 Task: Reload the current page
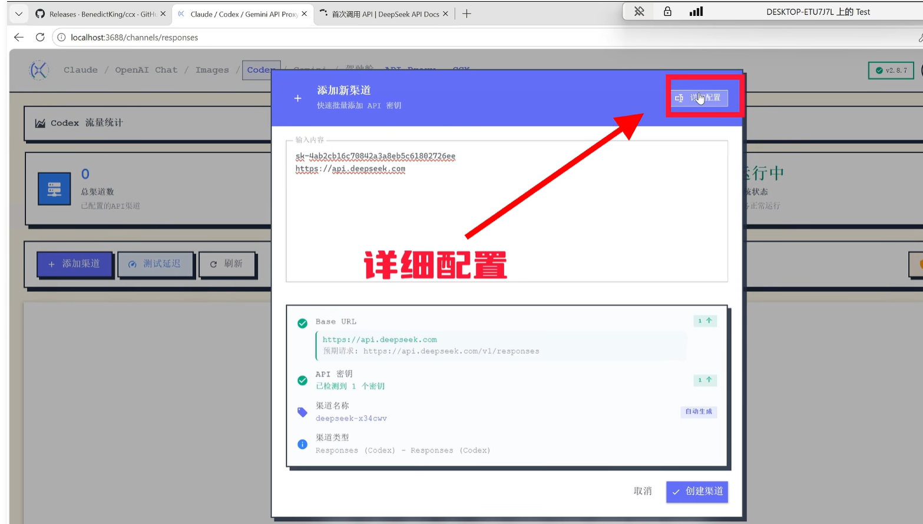click(40, 37)
